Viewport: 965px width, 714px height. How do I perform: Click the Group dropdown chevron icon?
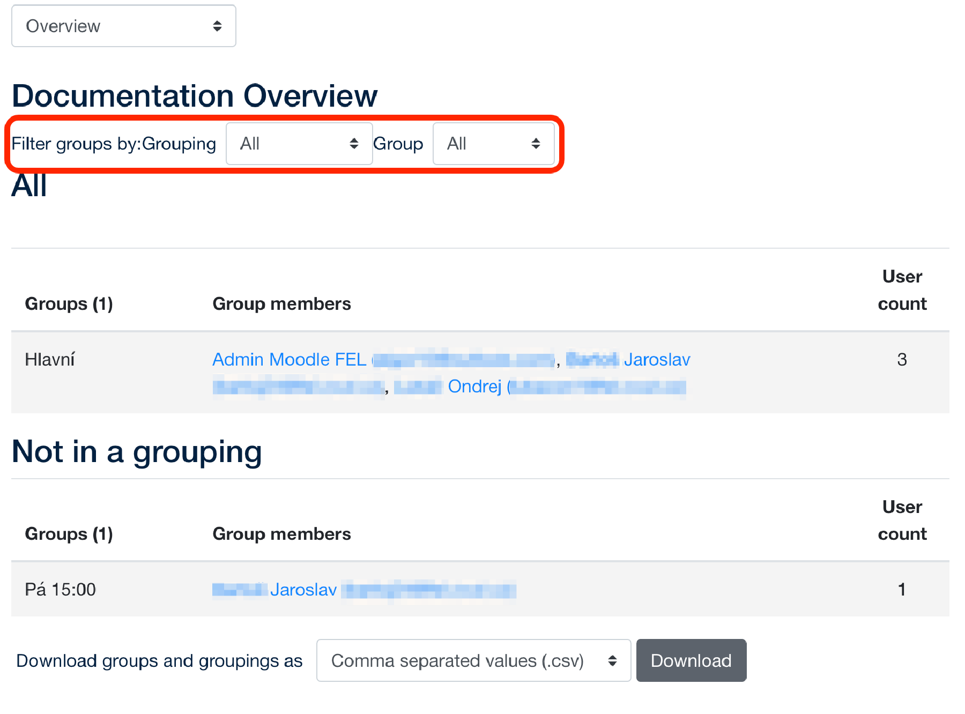(x=536, y=144)
